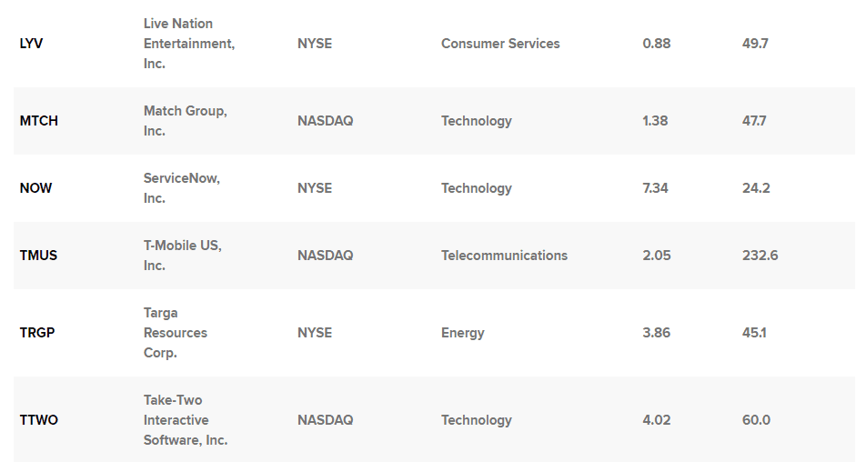Click NYSE exchange in Targa row
The width and height of the screenshot is (856, 462).
[x=315, y=333]
